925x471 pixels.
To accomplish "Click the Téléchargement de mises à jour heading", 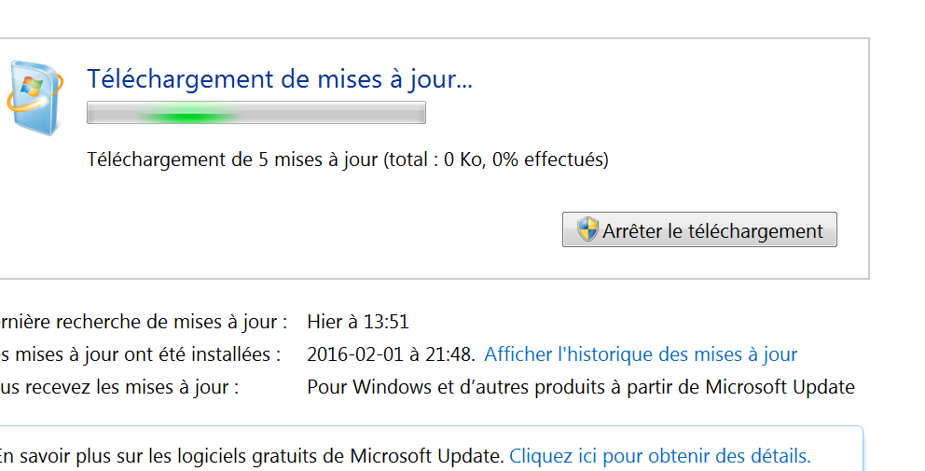I will (280, 79).
